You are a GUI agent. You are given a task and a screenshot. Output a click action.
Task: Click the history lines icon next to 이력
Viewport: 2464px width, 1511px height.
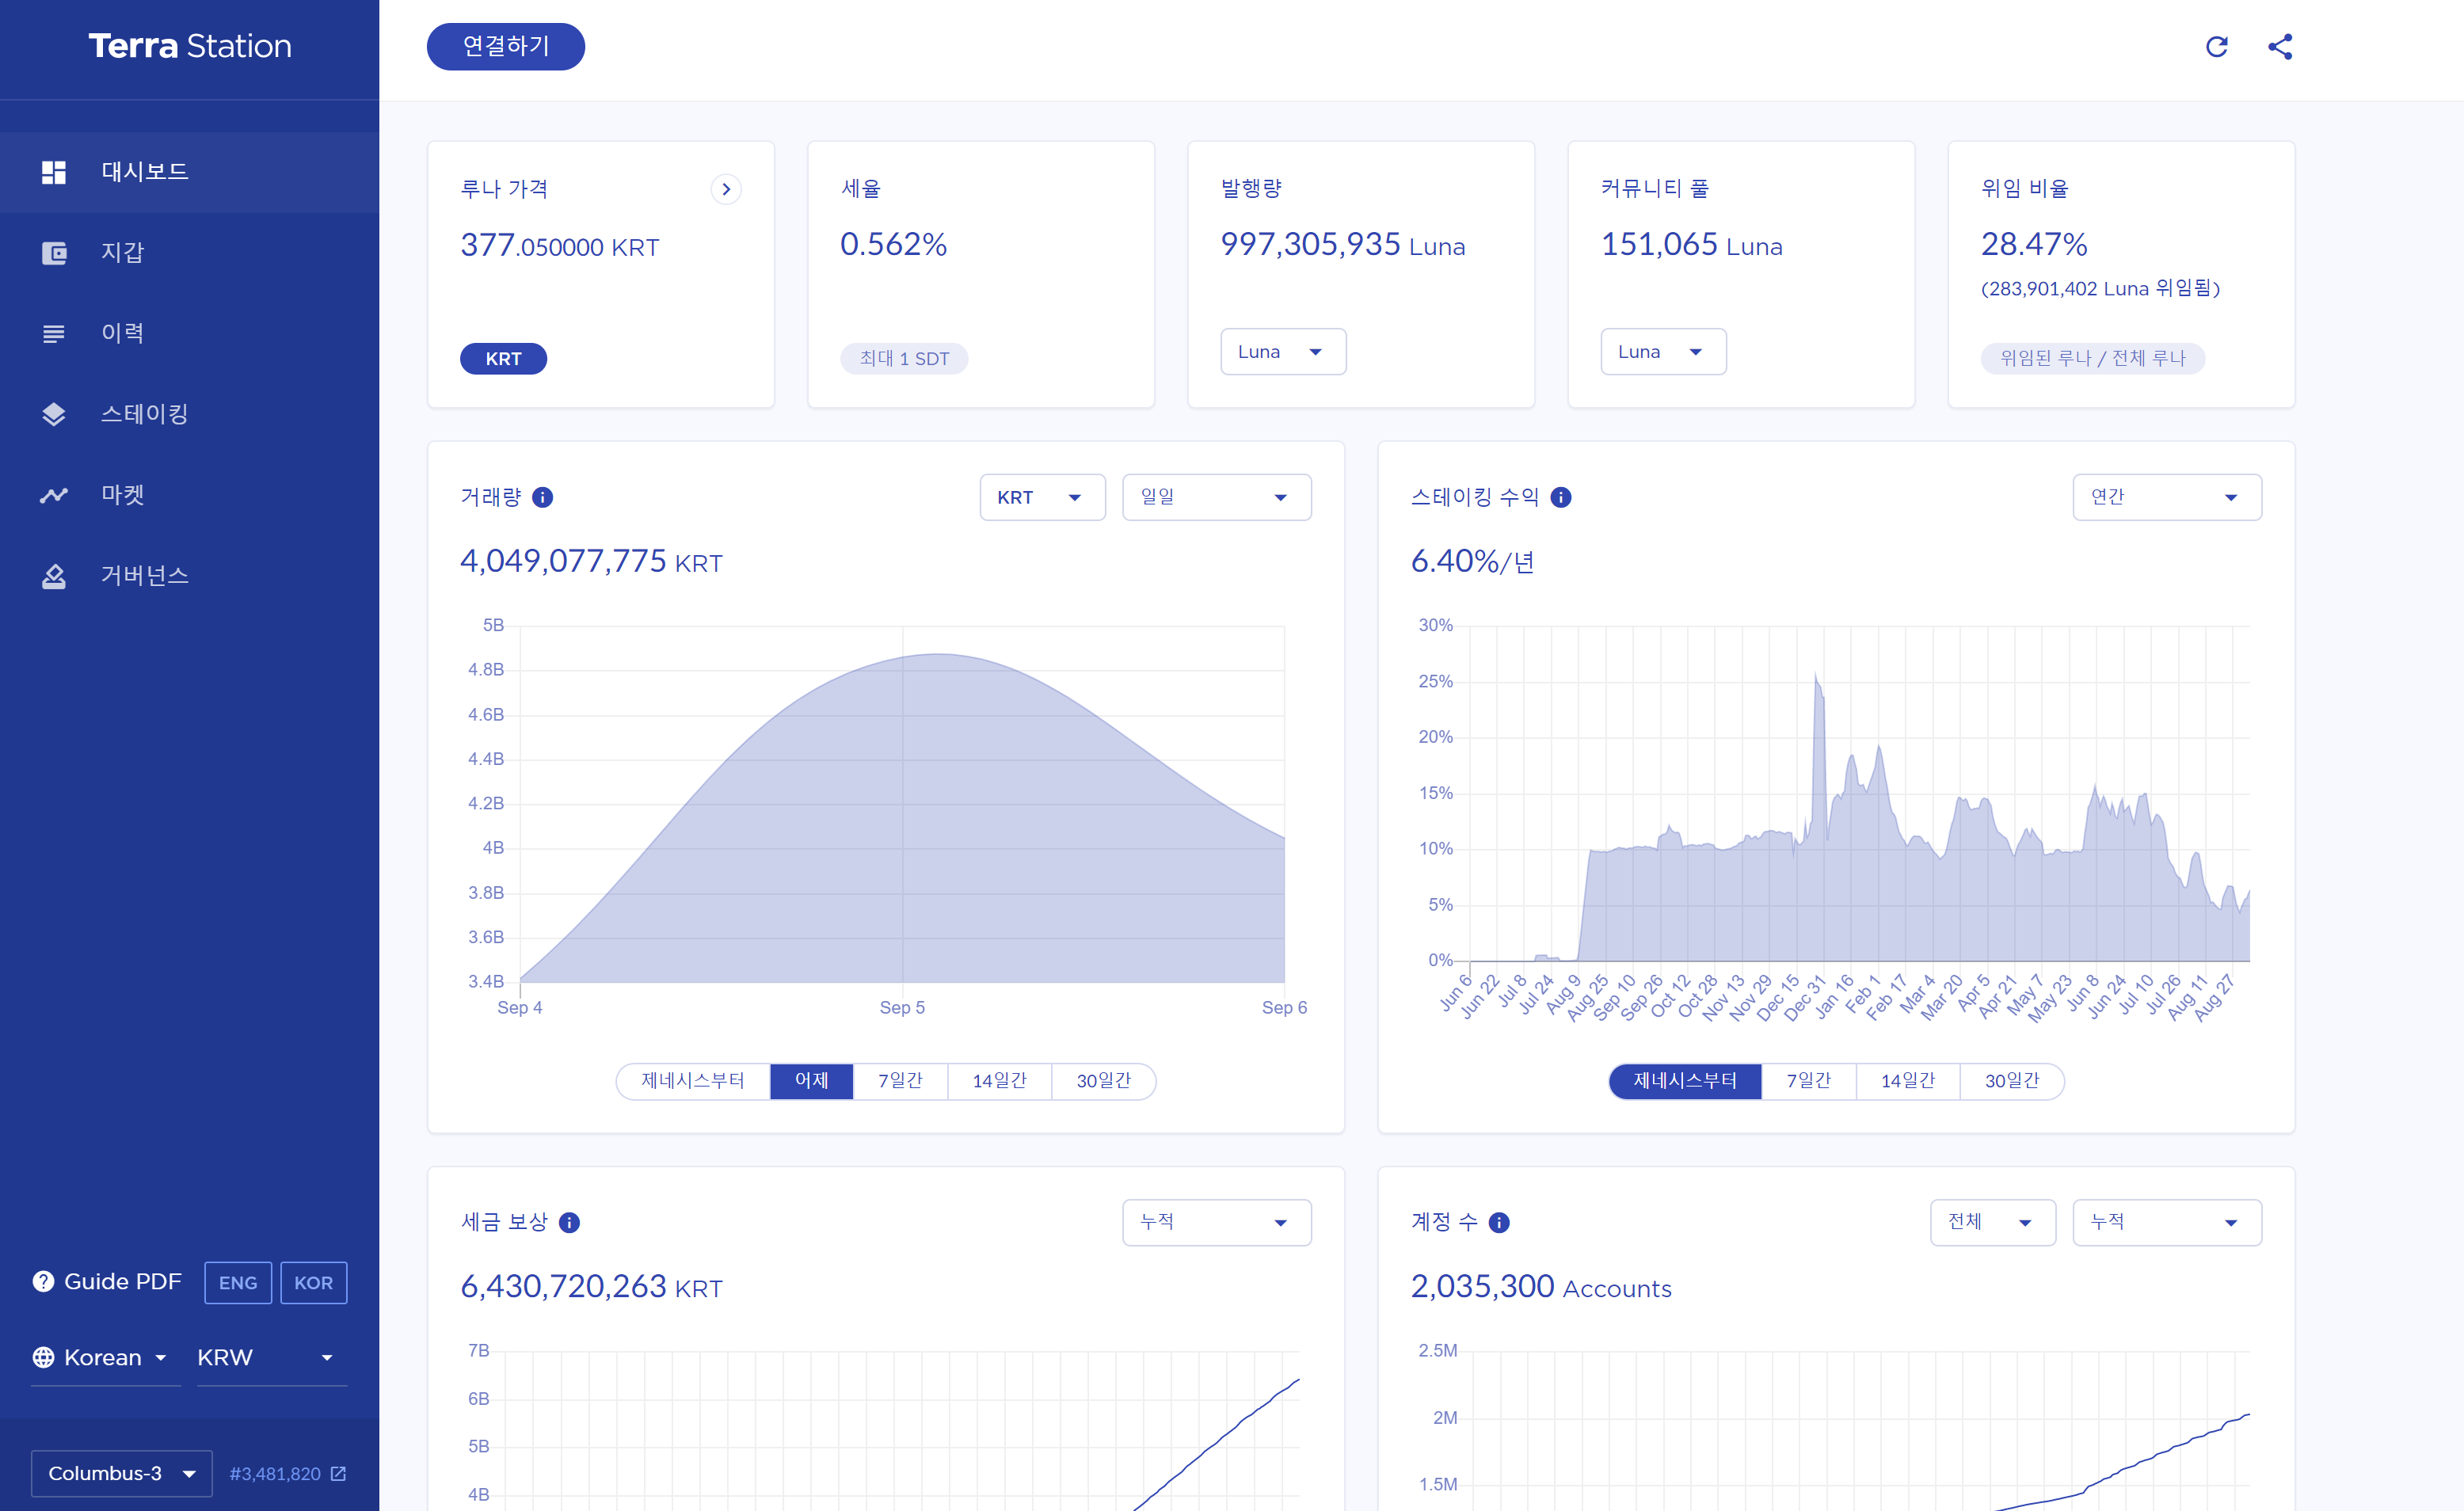click(54, 334)
